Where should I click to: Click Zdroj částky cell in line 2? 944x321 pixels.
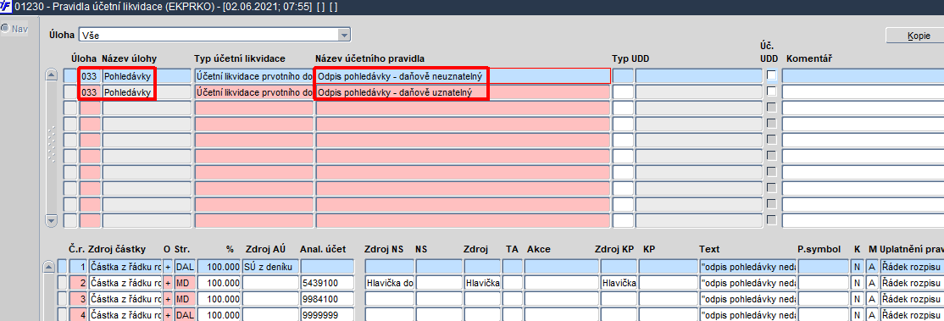125,282
